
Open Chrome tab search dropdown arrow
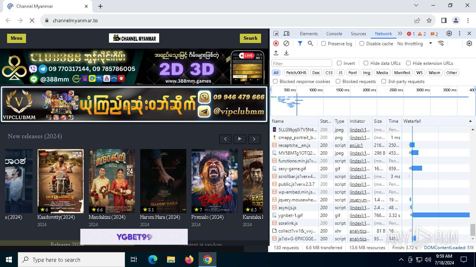click(417, 6)
